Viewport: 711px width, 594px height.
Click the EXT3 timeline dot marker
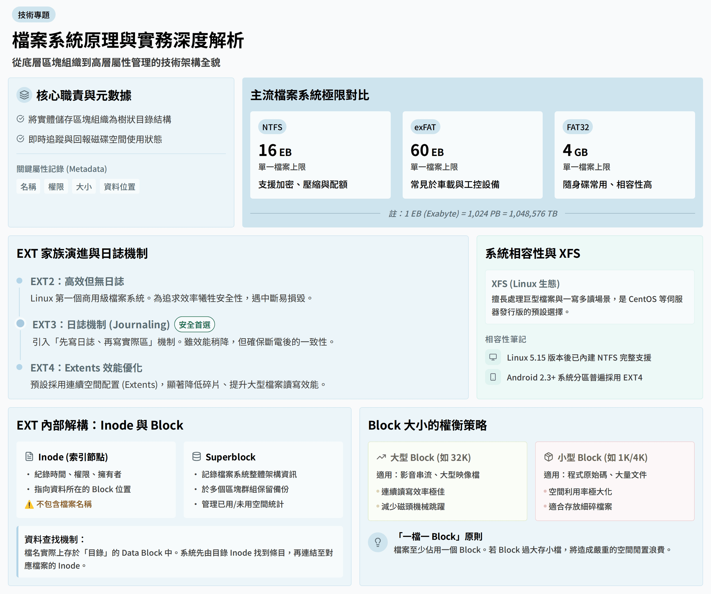tap(20, 324)
